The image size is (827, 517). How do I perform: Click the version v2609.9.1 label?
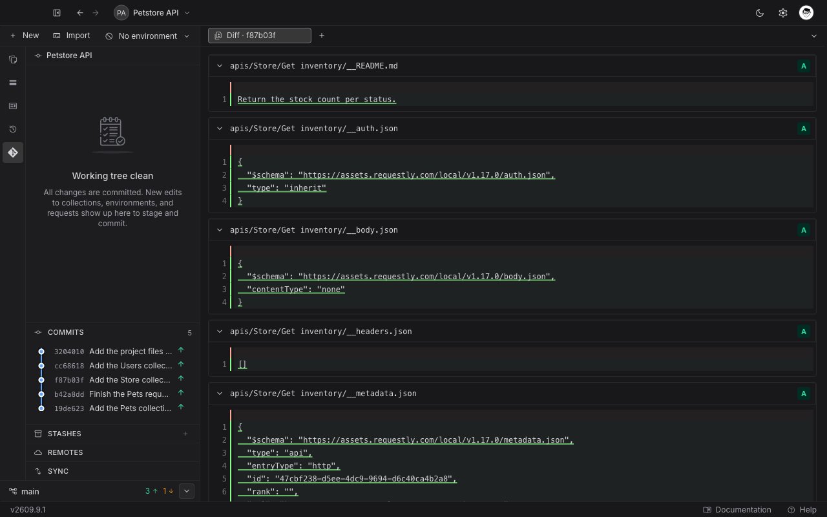coord(28,510)
